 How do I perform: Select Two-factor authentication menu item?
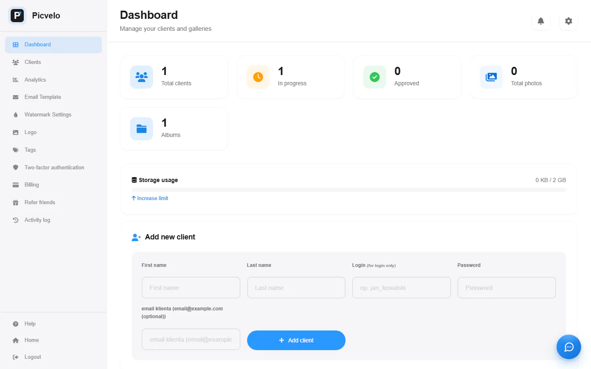[53, 167]
